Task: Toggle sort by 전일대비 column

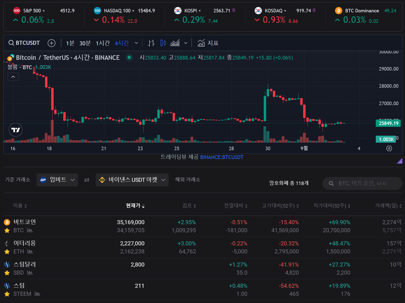Action: click(236, 206)
